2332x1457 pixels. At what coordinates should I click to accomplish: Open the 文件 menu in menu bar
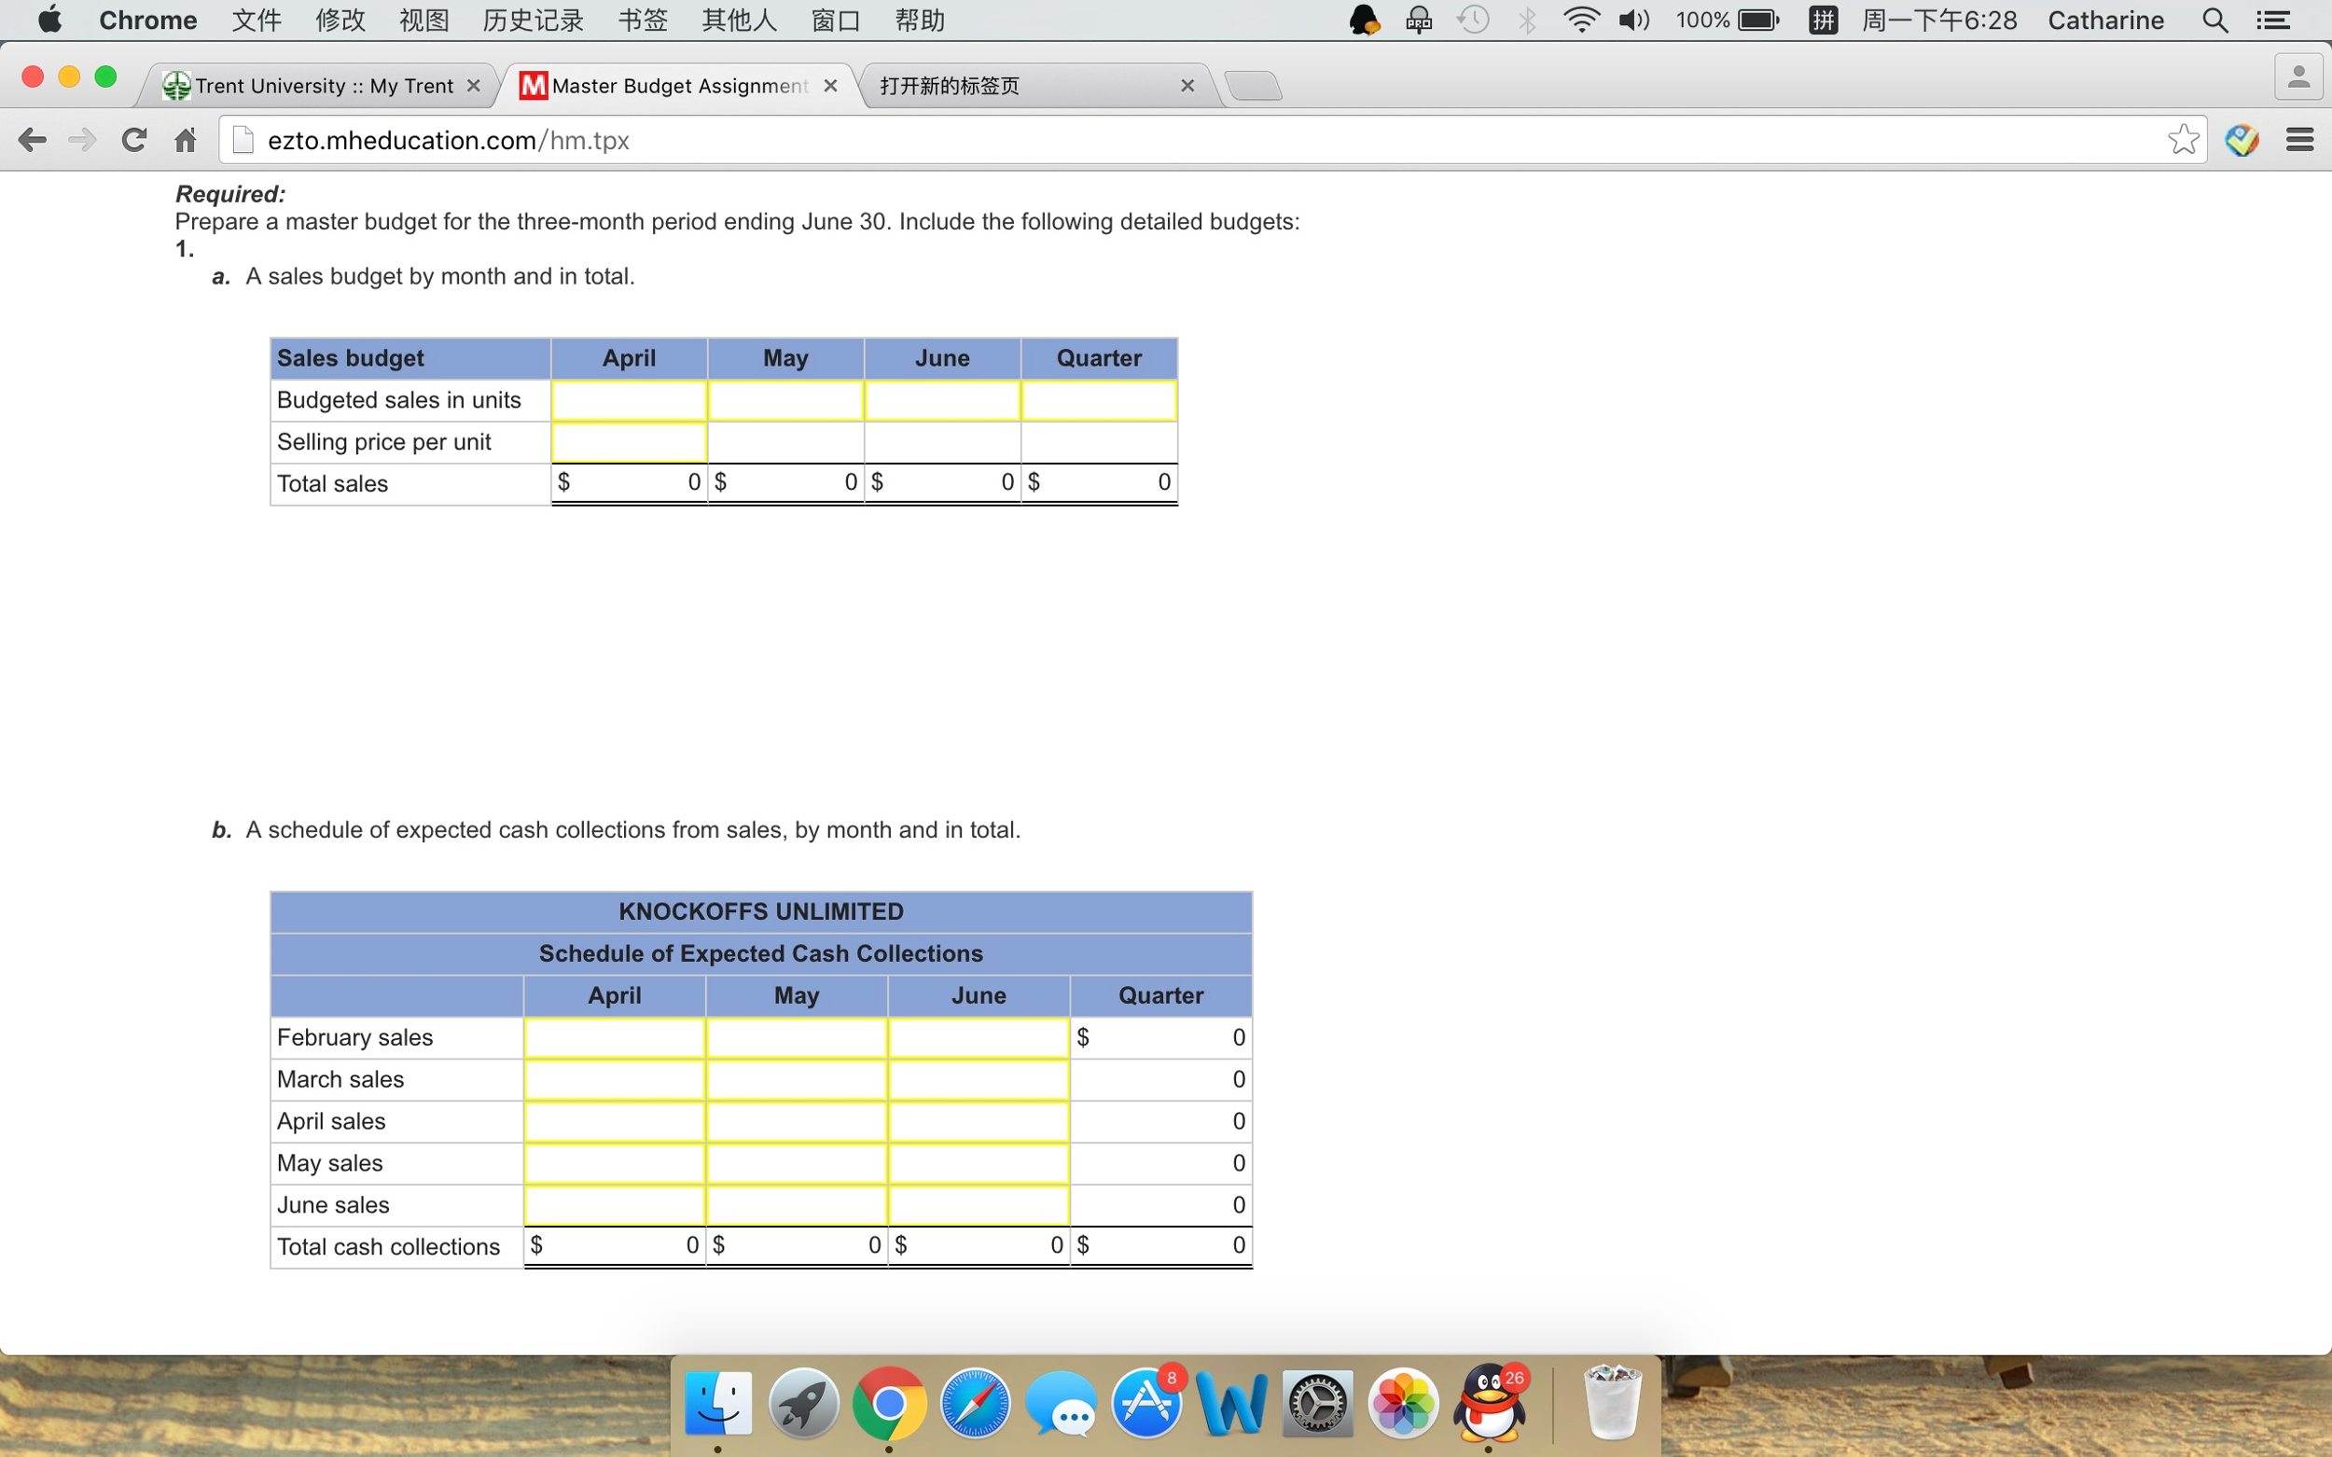coord(254,21)
